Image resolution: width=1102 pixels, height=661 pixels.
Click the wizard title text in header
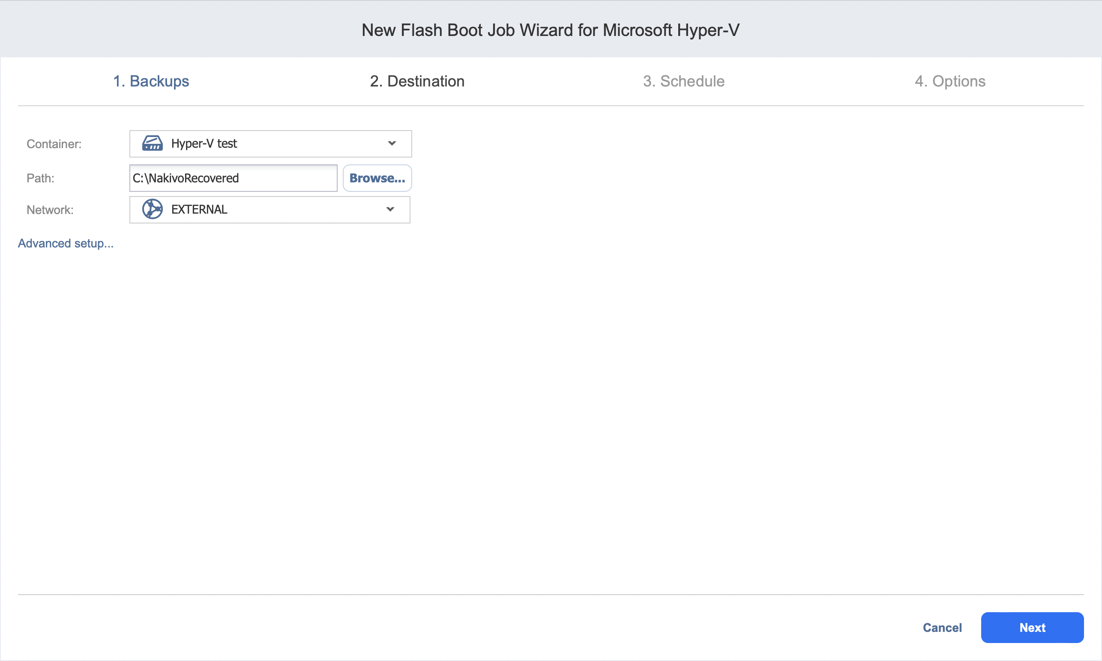click(550, 30)
